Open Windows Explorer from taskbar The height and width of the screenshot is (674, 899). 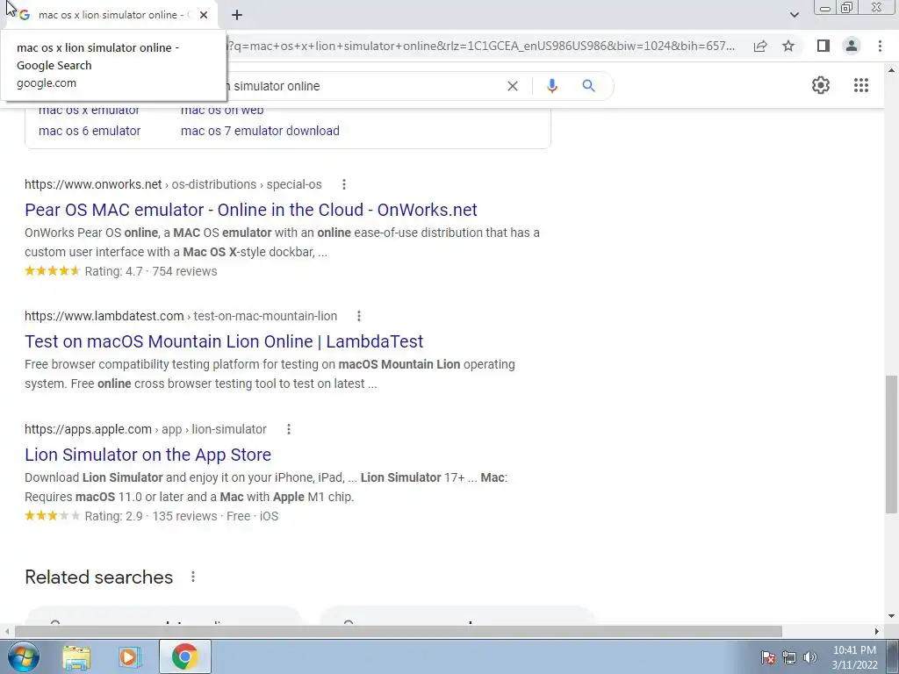coord(76,656)
